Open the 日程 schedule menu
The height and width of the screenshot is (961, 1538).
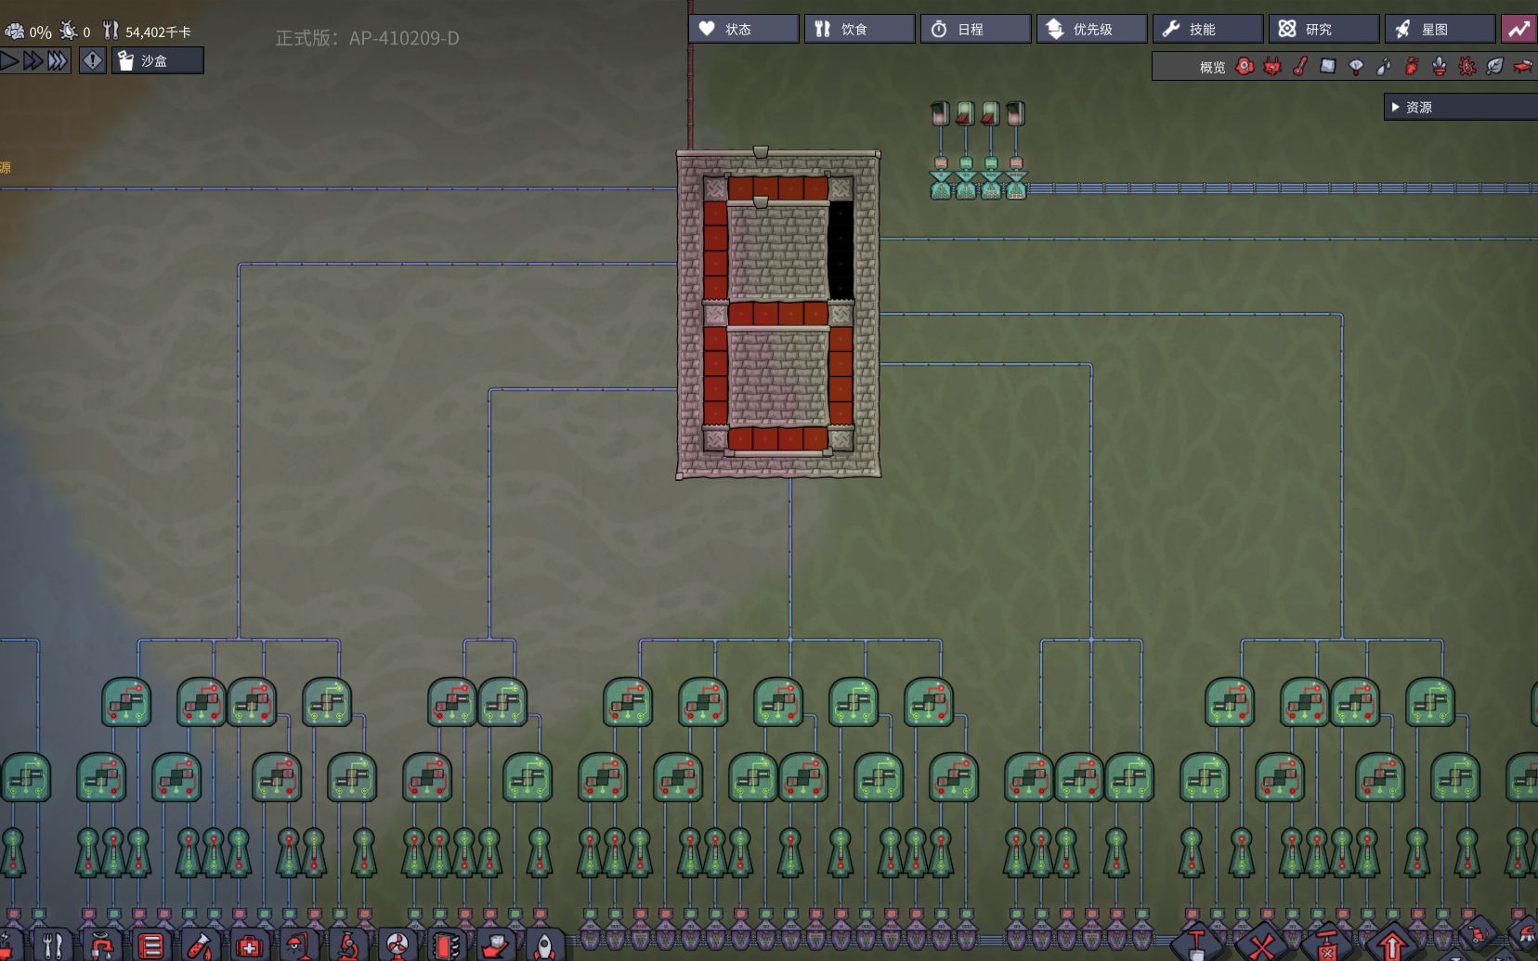click(975, 29)
